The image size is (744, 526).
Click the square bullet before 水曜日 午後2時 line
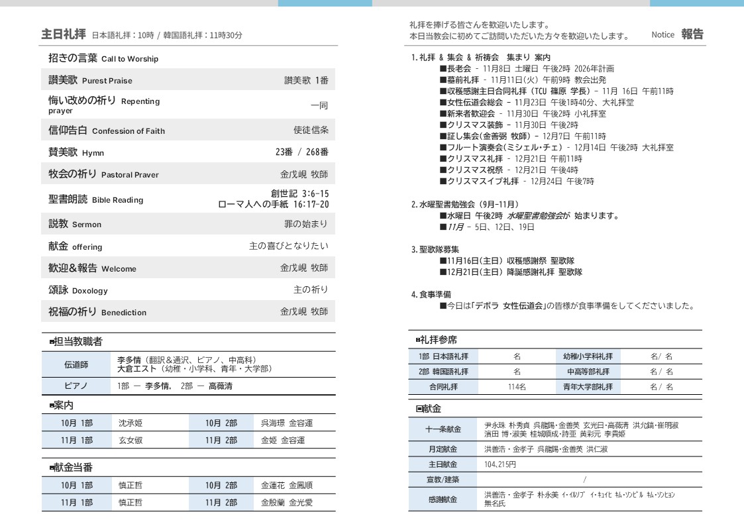coord(443,216)
